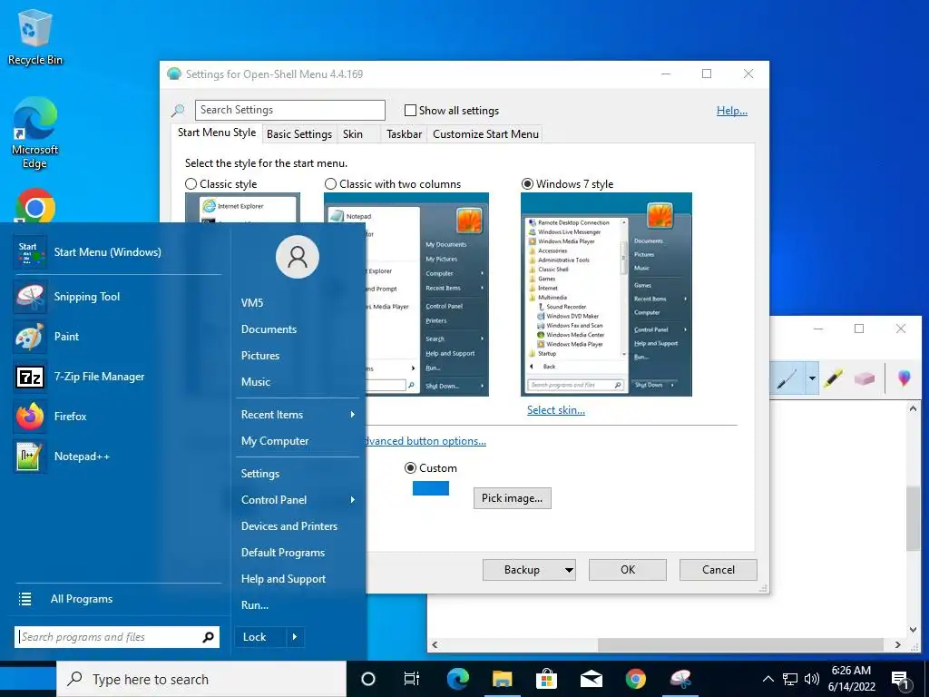Open Task View on the taskbar
929x697 pixels.
click(x=411, y=679)
